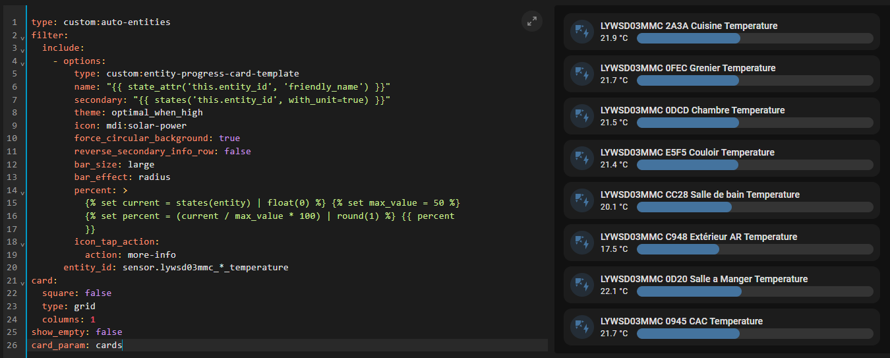Collapse the filter block fold arrow
The height and width of the screenshot is (358, 890).
click(22, 37)
